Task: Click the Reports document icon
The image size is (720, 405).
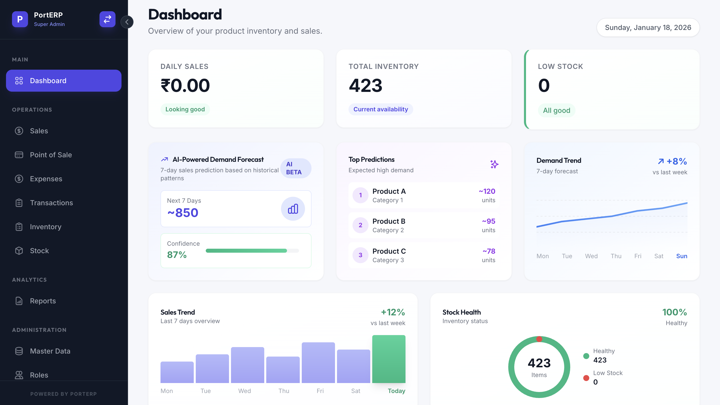Action: tap(19, 301)
